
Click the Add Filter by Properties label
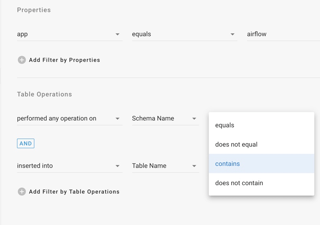64,60
